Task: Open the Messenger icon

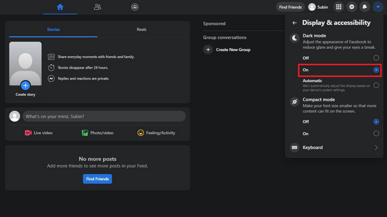Action: click(352, 7)
